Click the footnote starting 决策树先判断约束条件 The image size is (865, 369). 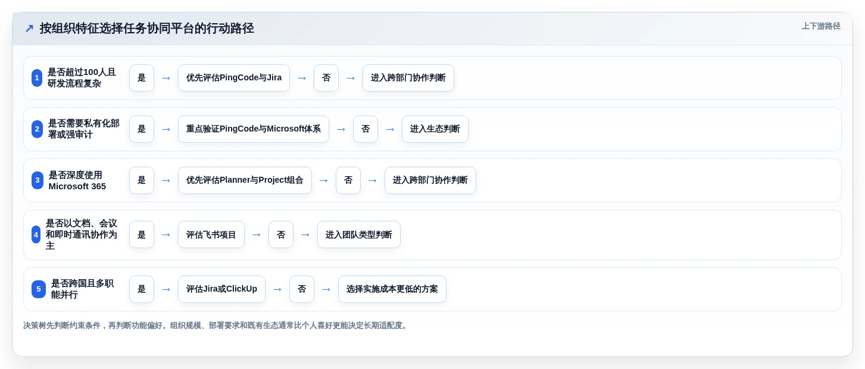coord(216,326)
